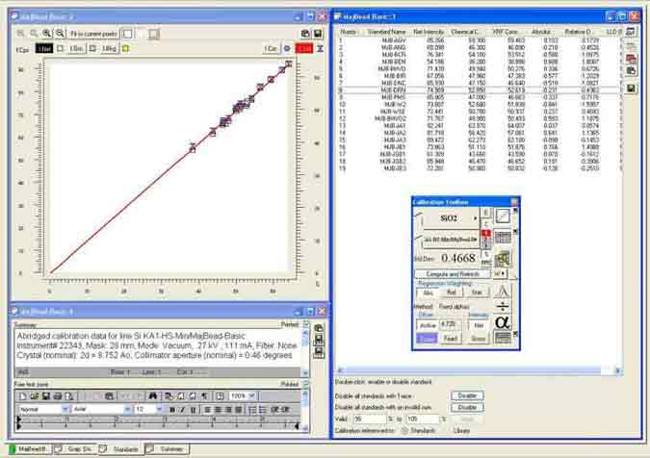
Task: Click the calibration line graph icon
Action: [x=504, y=216]
